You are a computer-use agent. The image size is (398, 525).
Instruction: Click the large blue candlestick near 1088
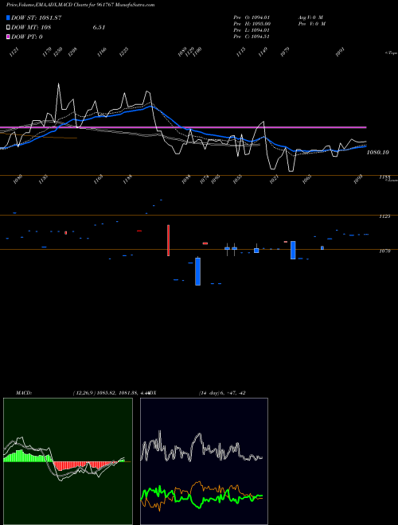198,271
